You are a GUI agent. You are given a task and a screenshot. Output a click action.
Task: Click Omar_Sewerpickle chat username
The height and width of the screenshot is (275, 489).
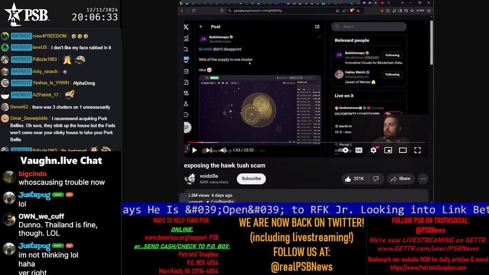point(29,118)
